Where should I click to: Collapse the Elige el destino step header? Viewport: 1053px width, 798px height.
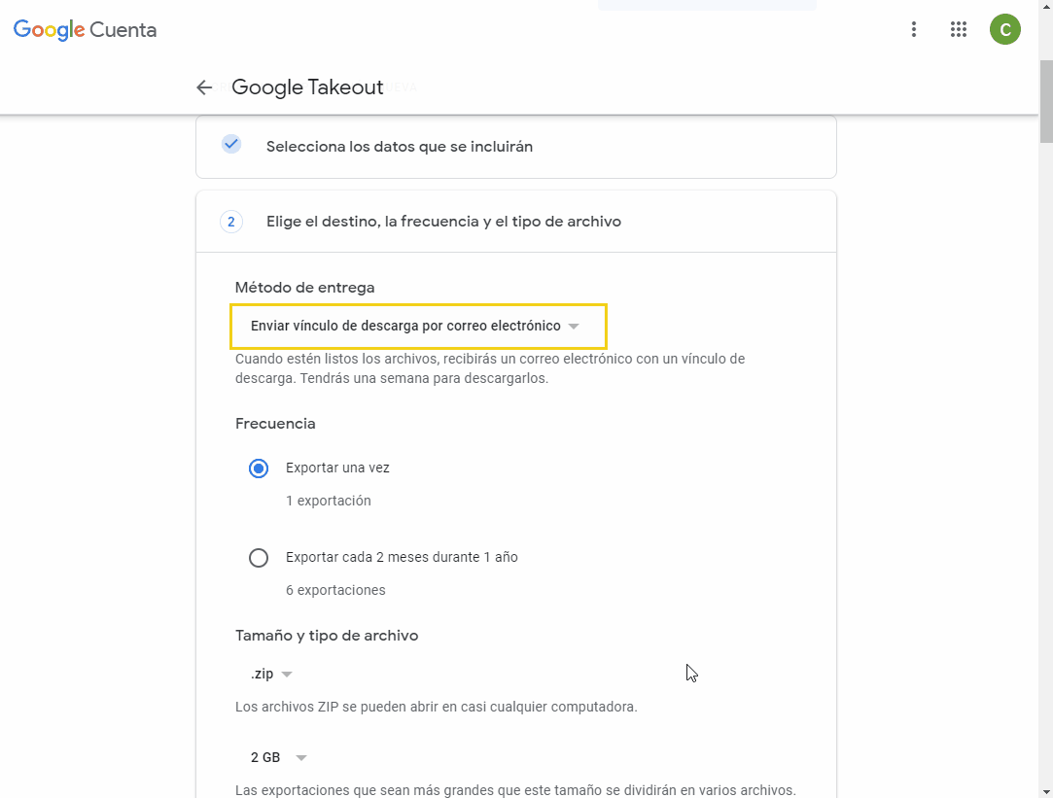(515, 222)
